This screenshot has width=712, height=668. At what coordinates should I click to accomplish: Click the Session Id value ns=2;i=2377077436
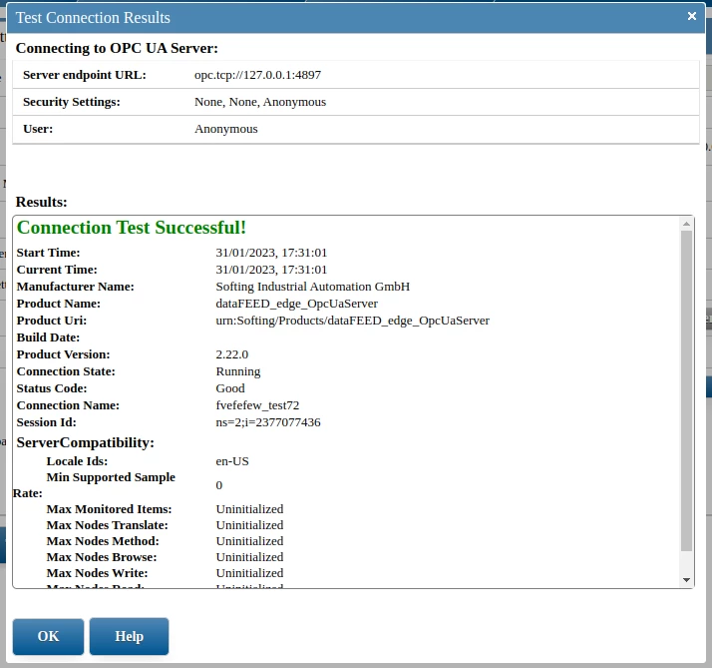tap(267, 422)
